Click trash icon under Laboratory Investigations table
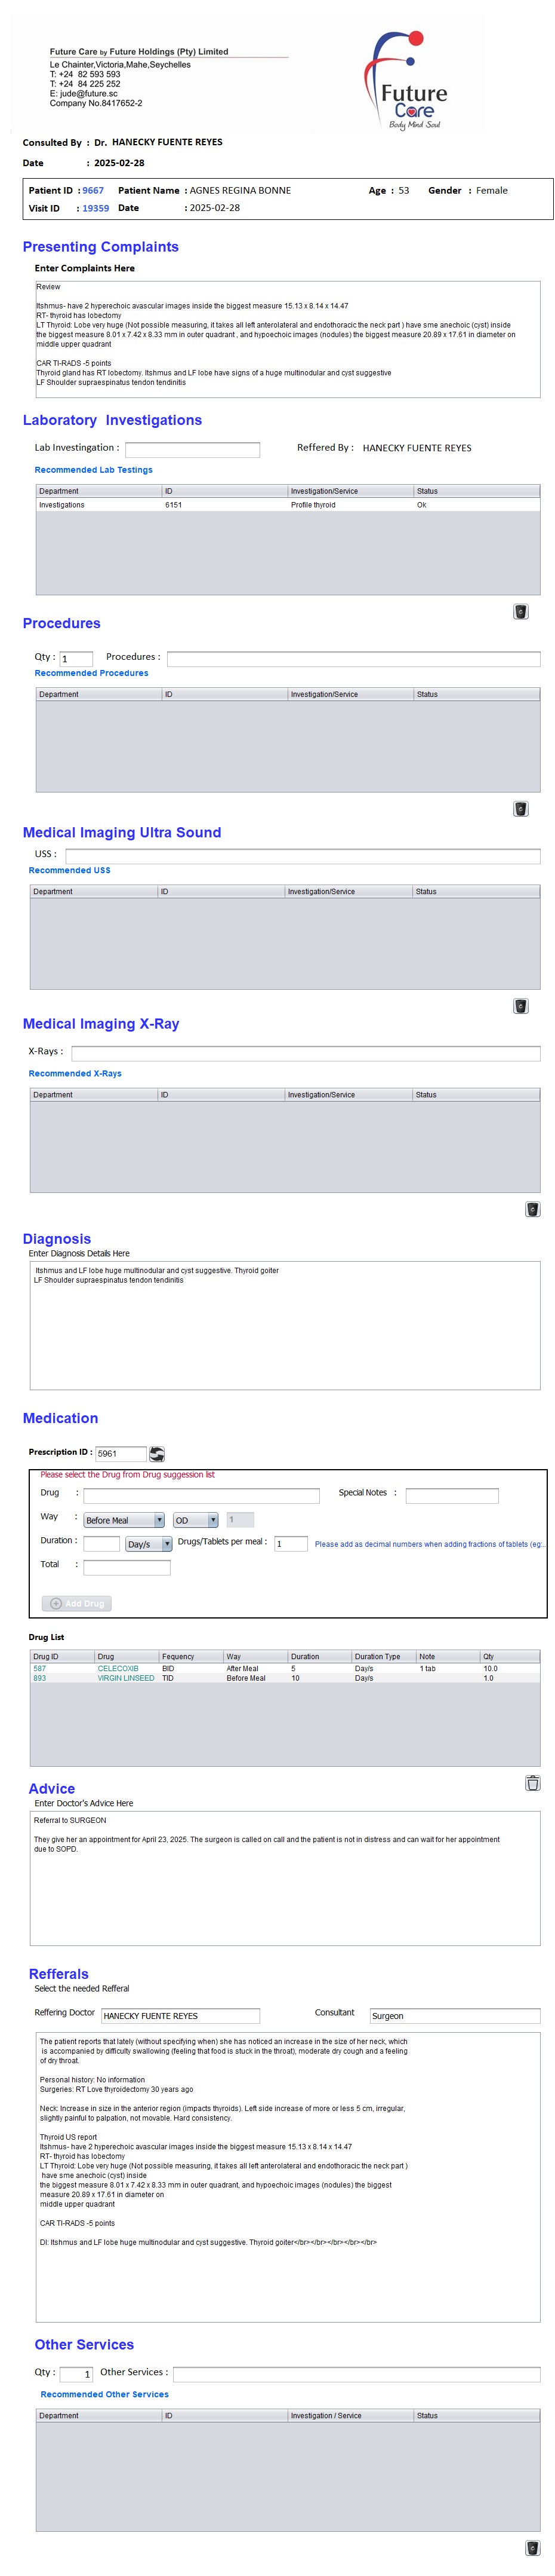Viewport: 555px width, 2576px height. click(520, 611)
